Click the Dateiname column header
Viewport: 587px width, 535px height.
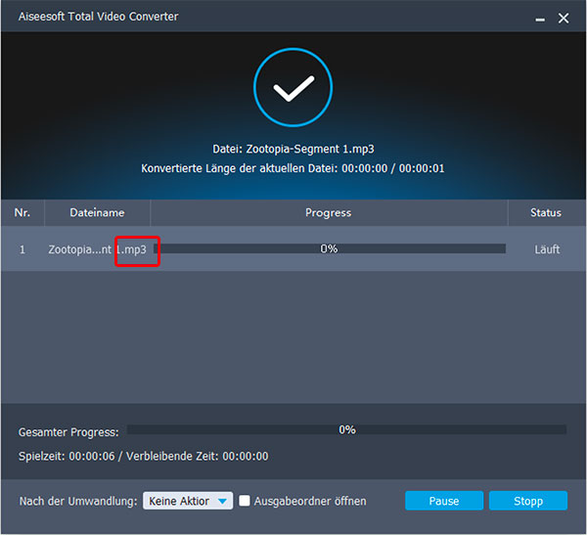tap(97, 212)
